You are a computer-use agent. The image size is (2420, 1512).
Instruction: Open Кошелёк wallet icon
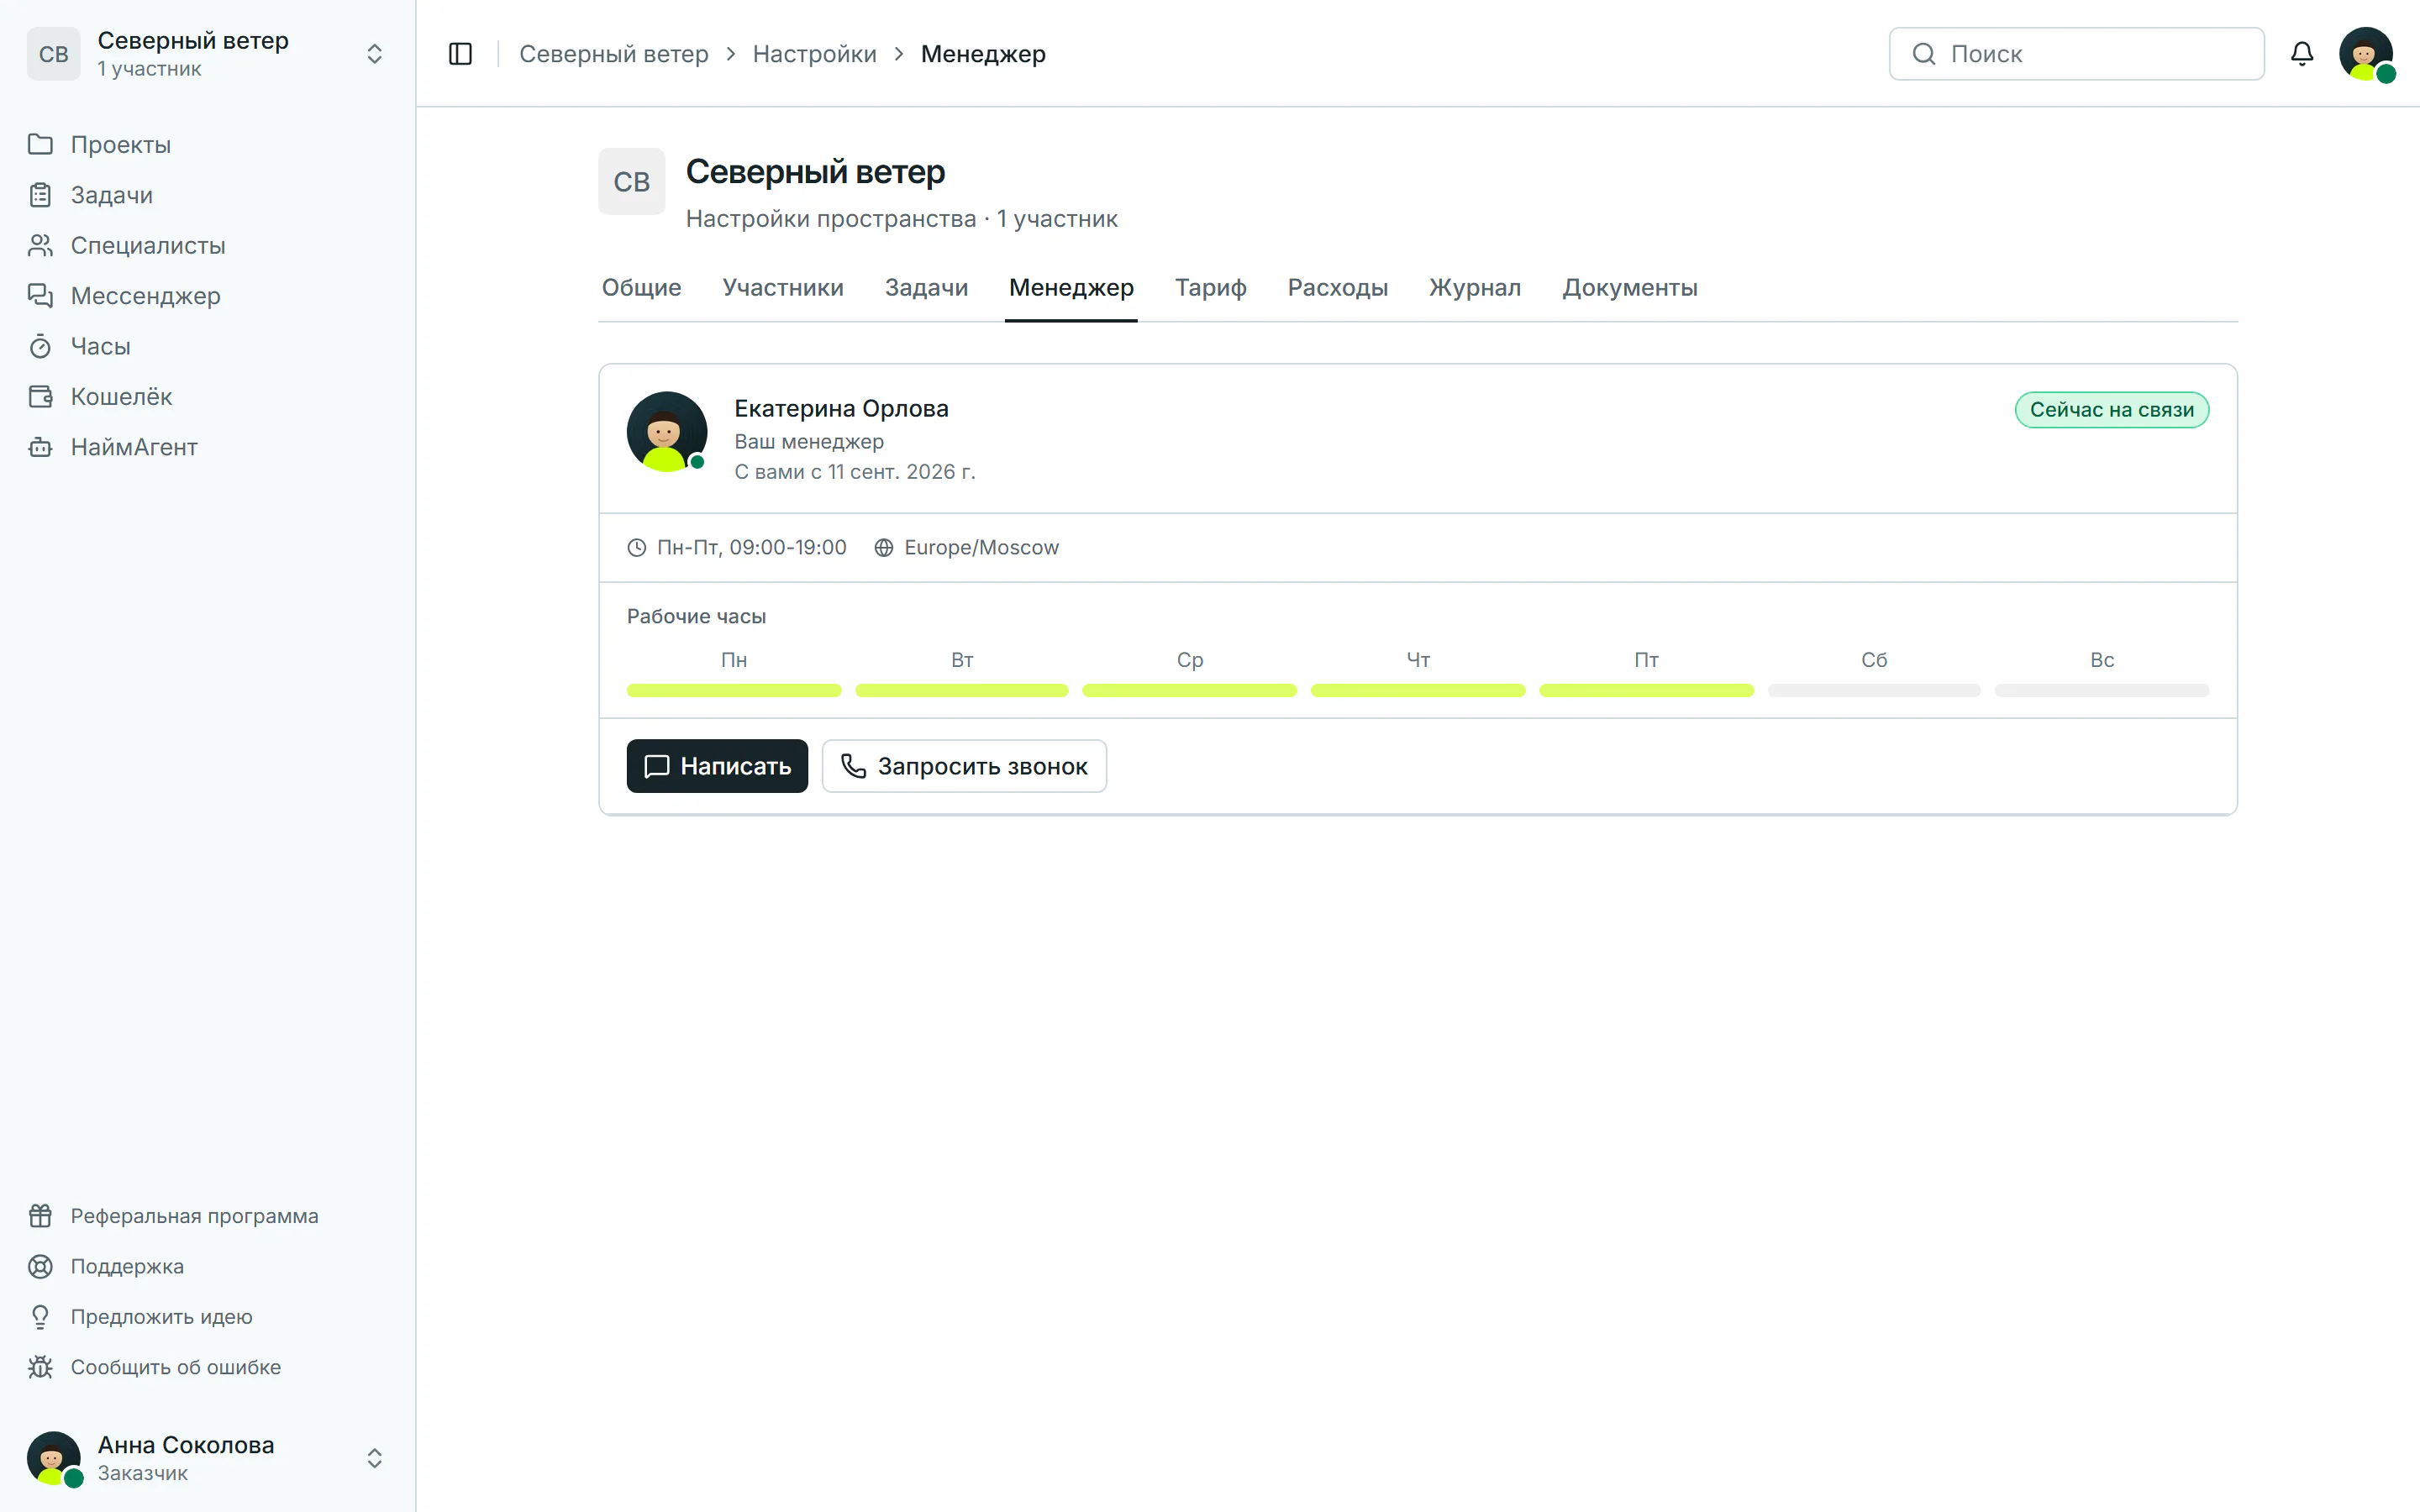point(40,396)
